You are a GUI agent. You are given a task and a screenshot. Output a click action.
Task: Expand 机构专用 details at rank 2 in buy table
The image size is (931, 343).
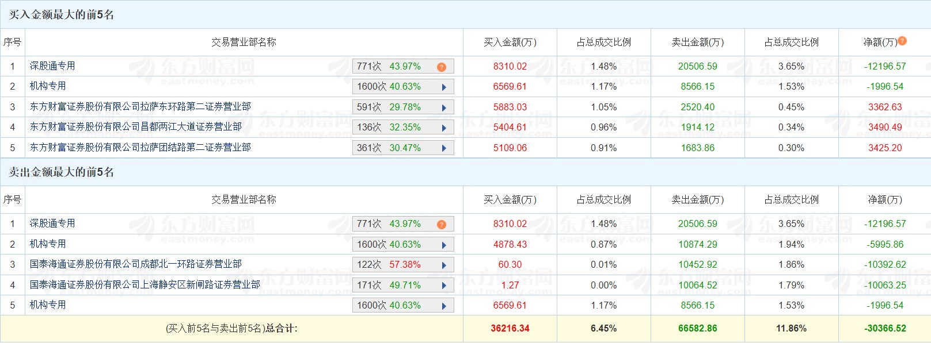pos(444,87)
